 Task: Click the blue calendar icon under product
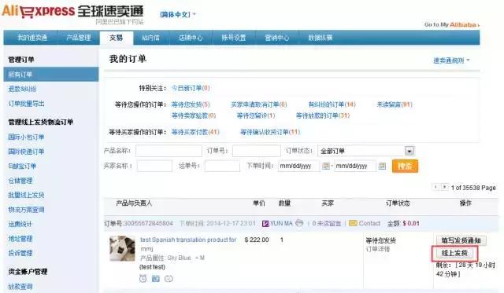point(156,279)
